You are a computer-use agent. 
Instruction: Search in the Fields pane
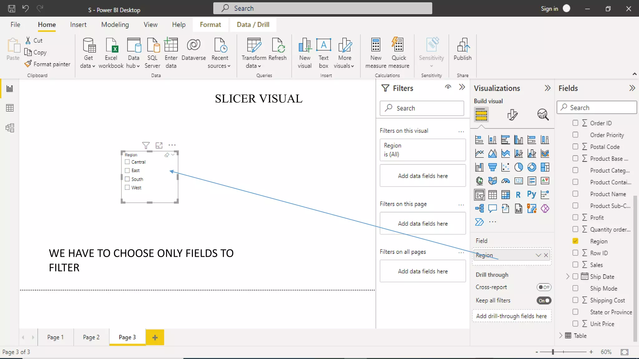[597, 108]
